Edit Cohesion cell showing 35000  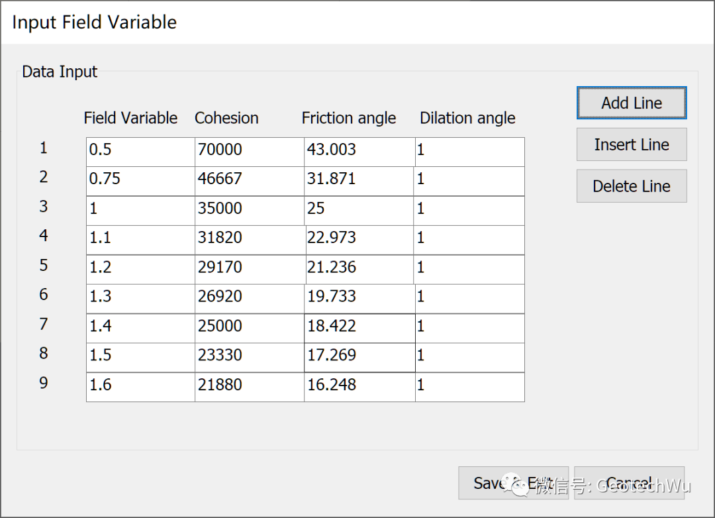[x=250, y=211]
